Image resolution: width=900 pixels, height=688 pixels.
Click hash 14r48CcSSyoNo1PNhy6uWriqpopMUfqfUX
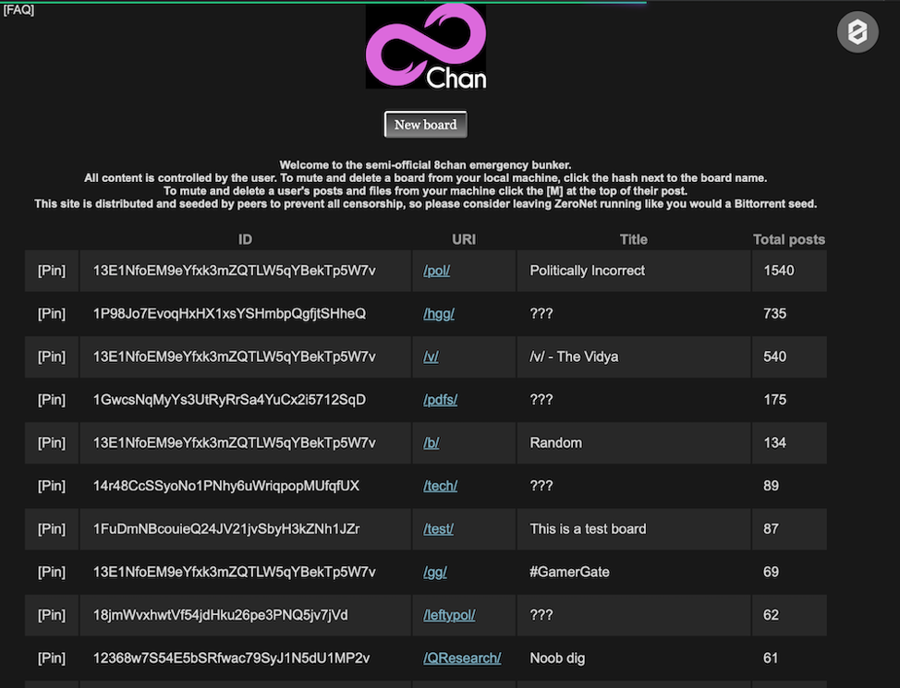[x=226, y=486]
